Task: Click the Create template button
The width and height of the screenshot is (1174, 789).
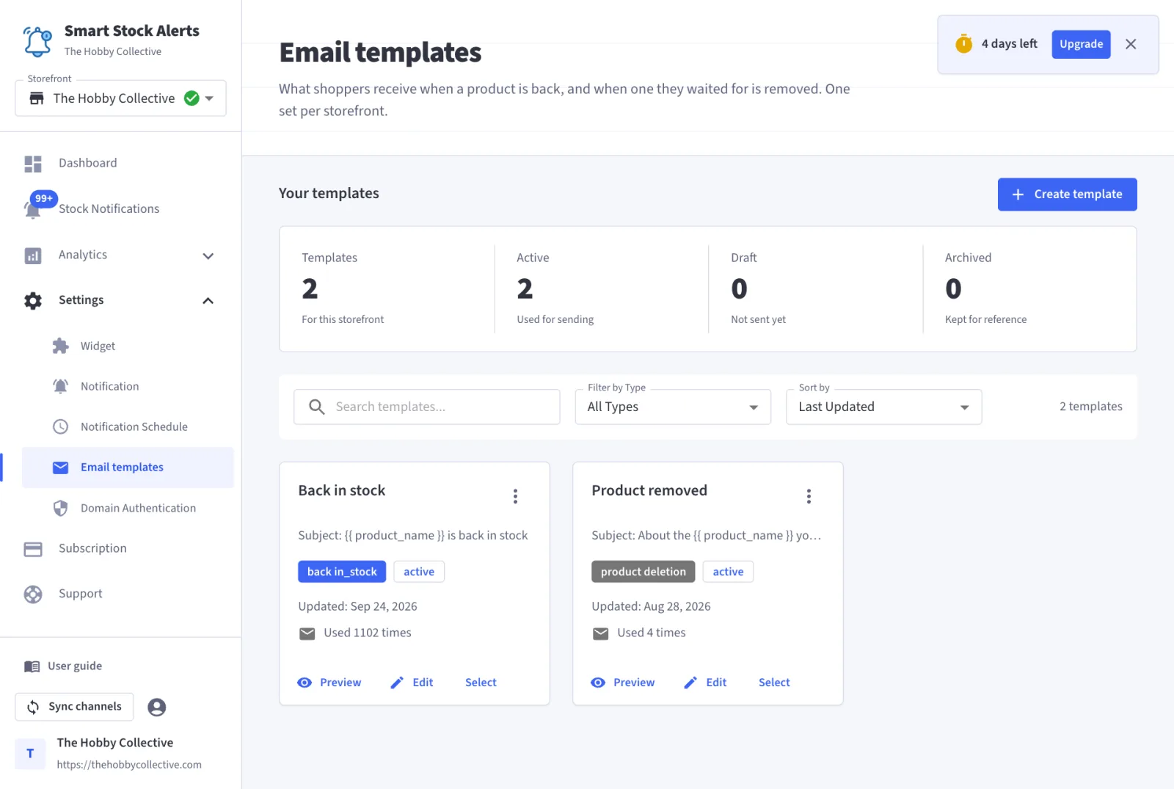Action: (x=1067, y=194)
